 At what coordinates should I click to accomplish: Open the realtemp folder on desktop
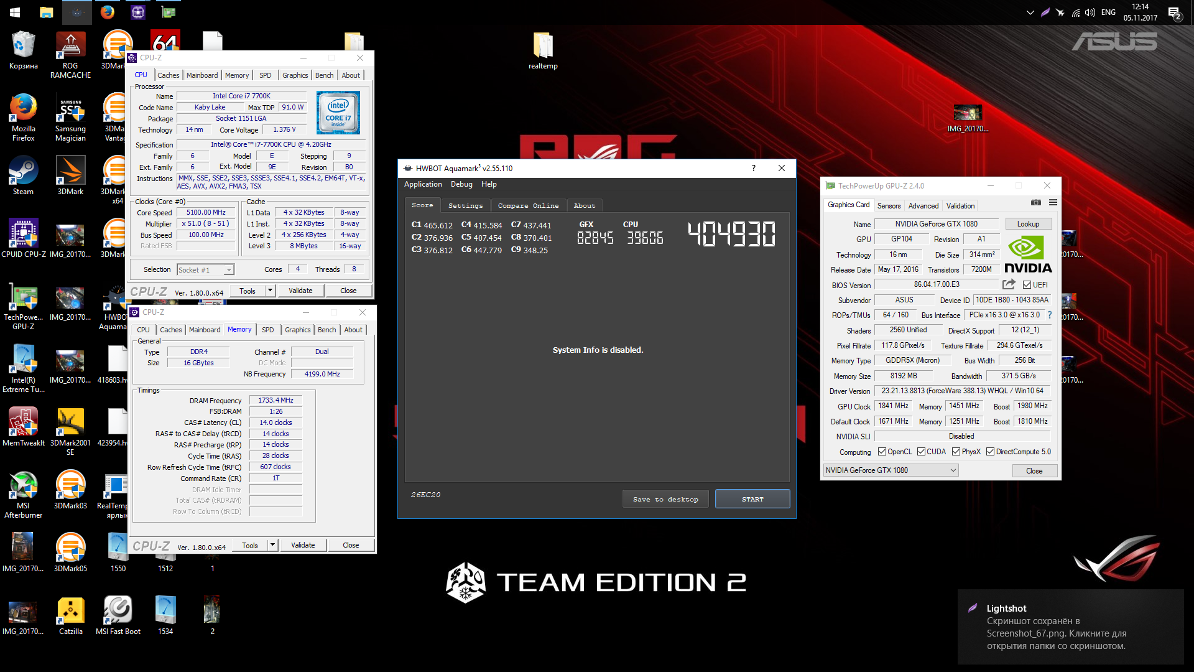(x=543, y=51)
